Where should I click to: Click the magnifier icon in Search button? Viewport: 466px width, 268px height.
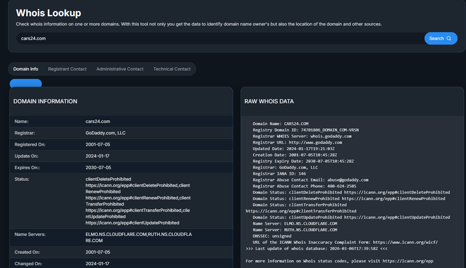click(x=449, y=38)
